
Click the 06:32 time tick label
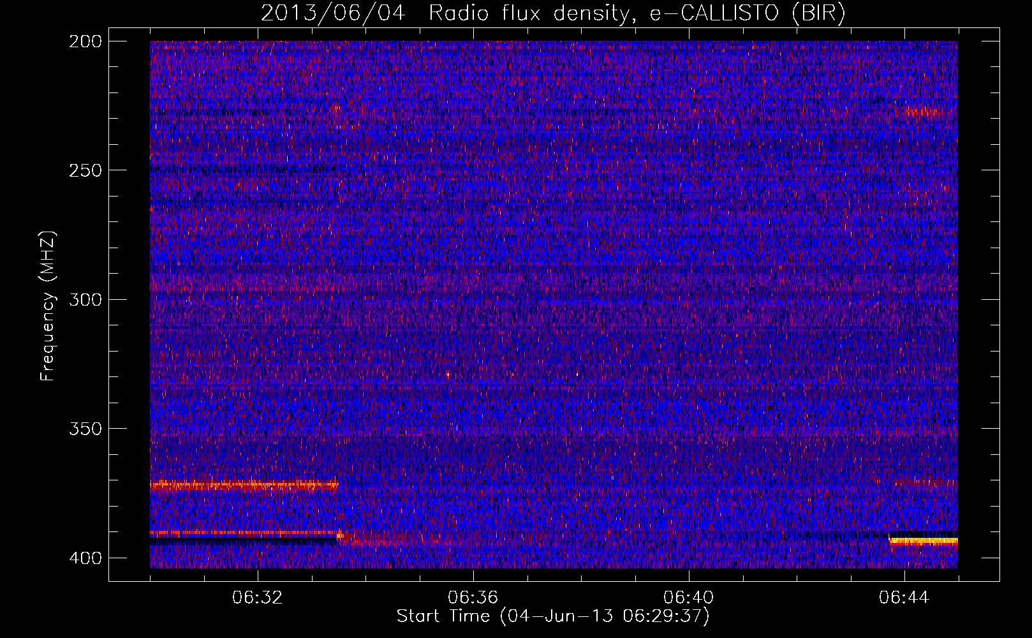click(x=258, y=598)
